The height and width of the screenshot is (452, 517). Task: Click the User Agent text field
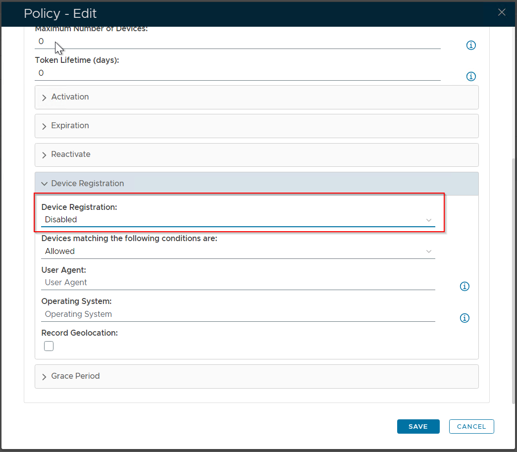coord(238,283)
